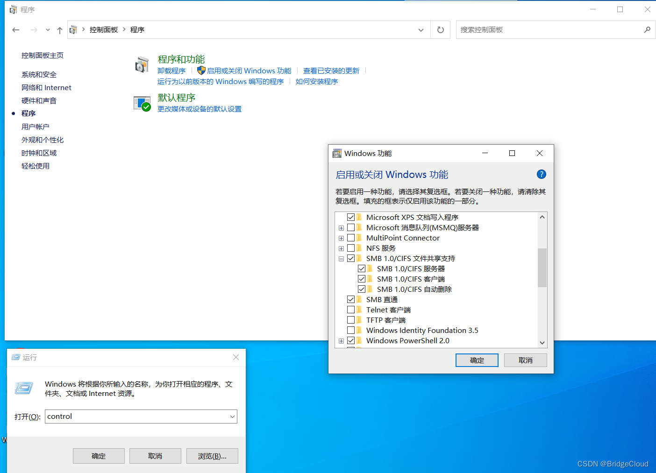Click 如何安装程序 link
656x473 pixels.
[x=317, y=81]
